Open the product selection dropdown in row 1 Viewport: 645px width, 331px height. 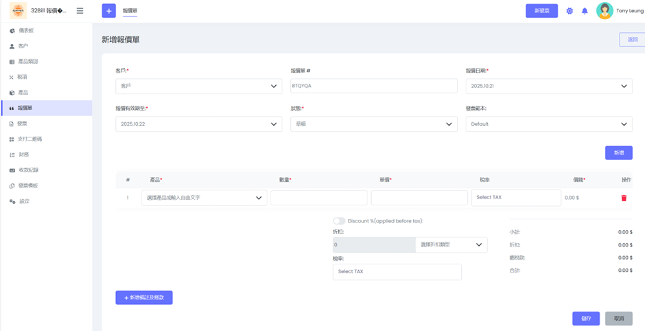(204, 198)
